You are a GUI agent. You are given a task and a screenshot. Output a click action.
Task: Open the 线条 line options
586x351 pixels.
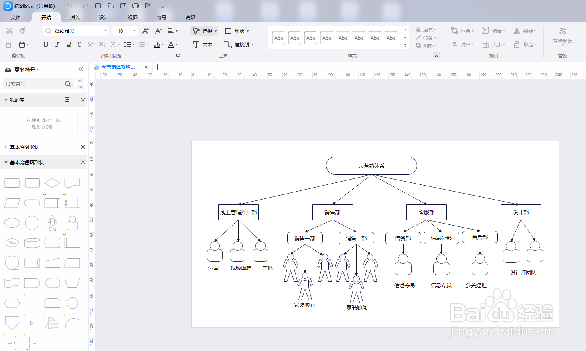click(426, 38)
